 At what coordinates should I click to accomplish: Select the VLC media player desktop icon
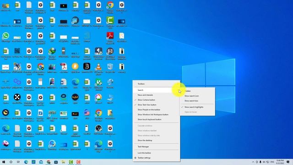tap(98, 68)
